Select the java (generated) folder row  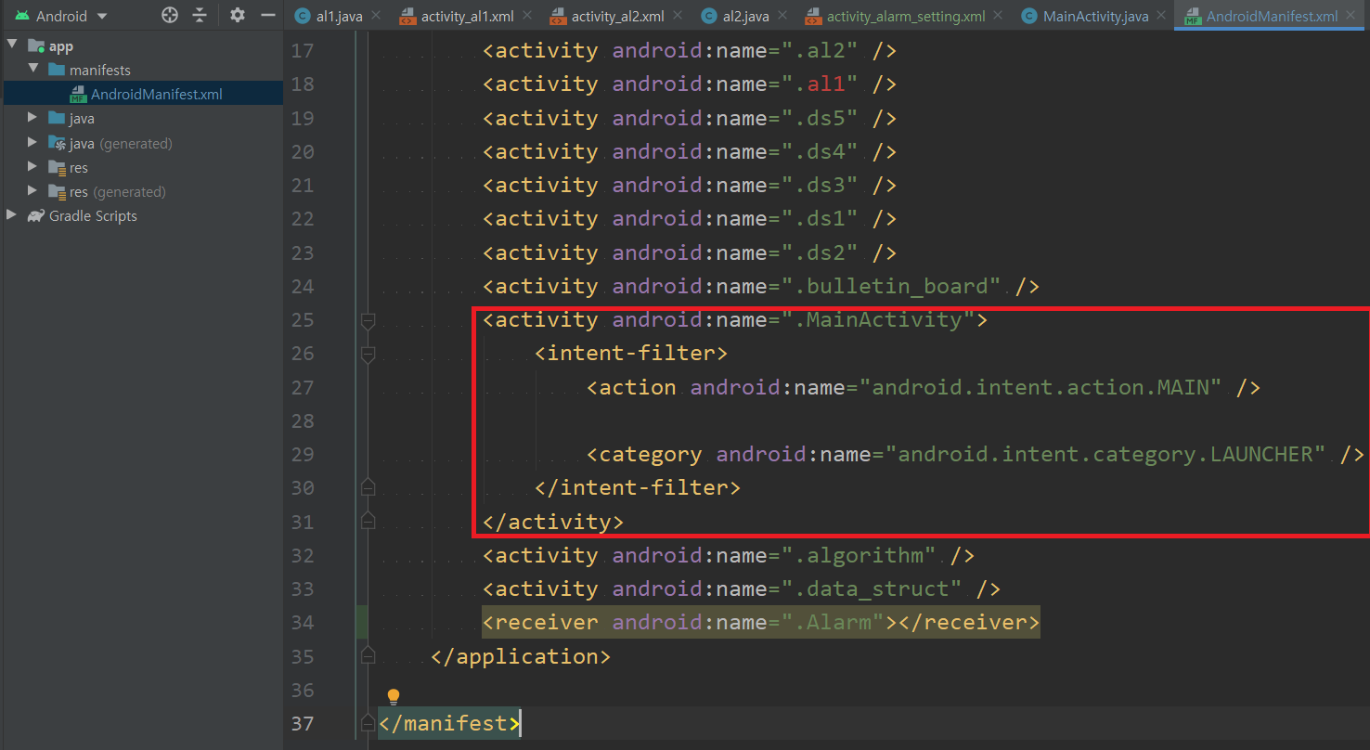click(143, 143)
